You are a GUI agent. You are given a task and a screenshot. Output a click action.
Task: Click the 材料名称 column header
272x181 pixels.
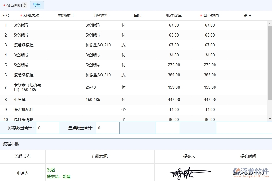[x=30, y=15]
